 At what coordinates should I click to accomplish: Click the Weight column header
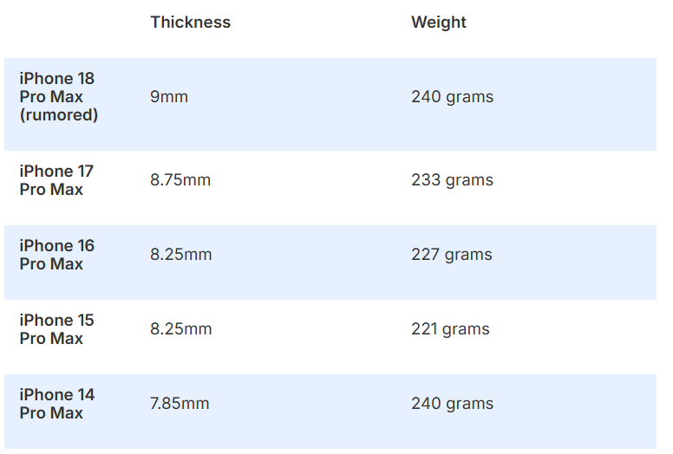pos(439,23)
